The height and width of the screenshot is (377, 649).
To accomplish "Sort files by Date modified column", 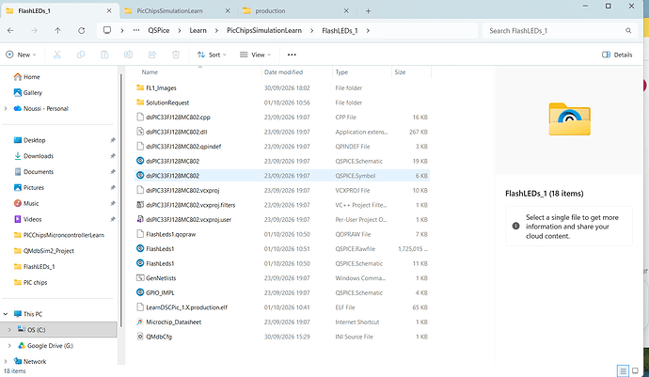I will pyautogui.click(x=283, y=72).
